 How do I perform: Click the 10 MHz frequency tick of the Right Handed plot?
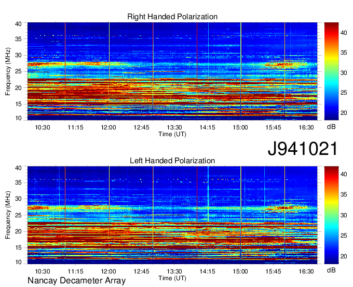[x=18, y=118]
